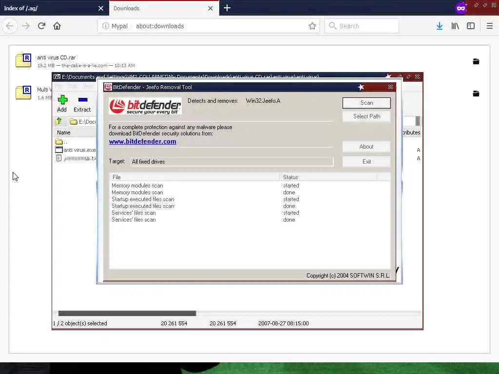Select anti virus.exe in 7-Zip list
This screenshot has width=499, height=374.
(76, 150)
